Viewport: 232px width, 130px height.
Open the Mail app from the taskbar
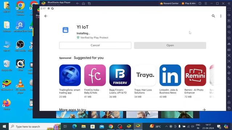[x=101, y=126]
